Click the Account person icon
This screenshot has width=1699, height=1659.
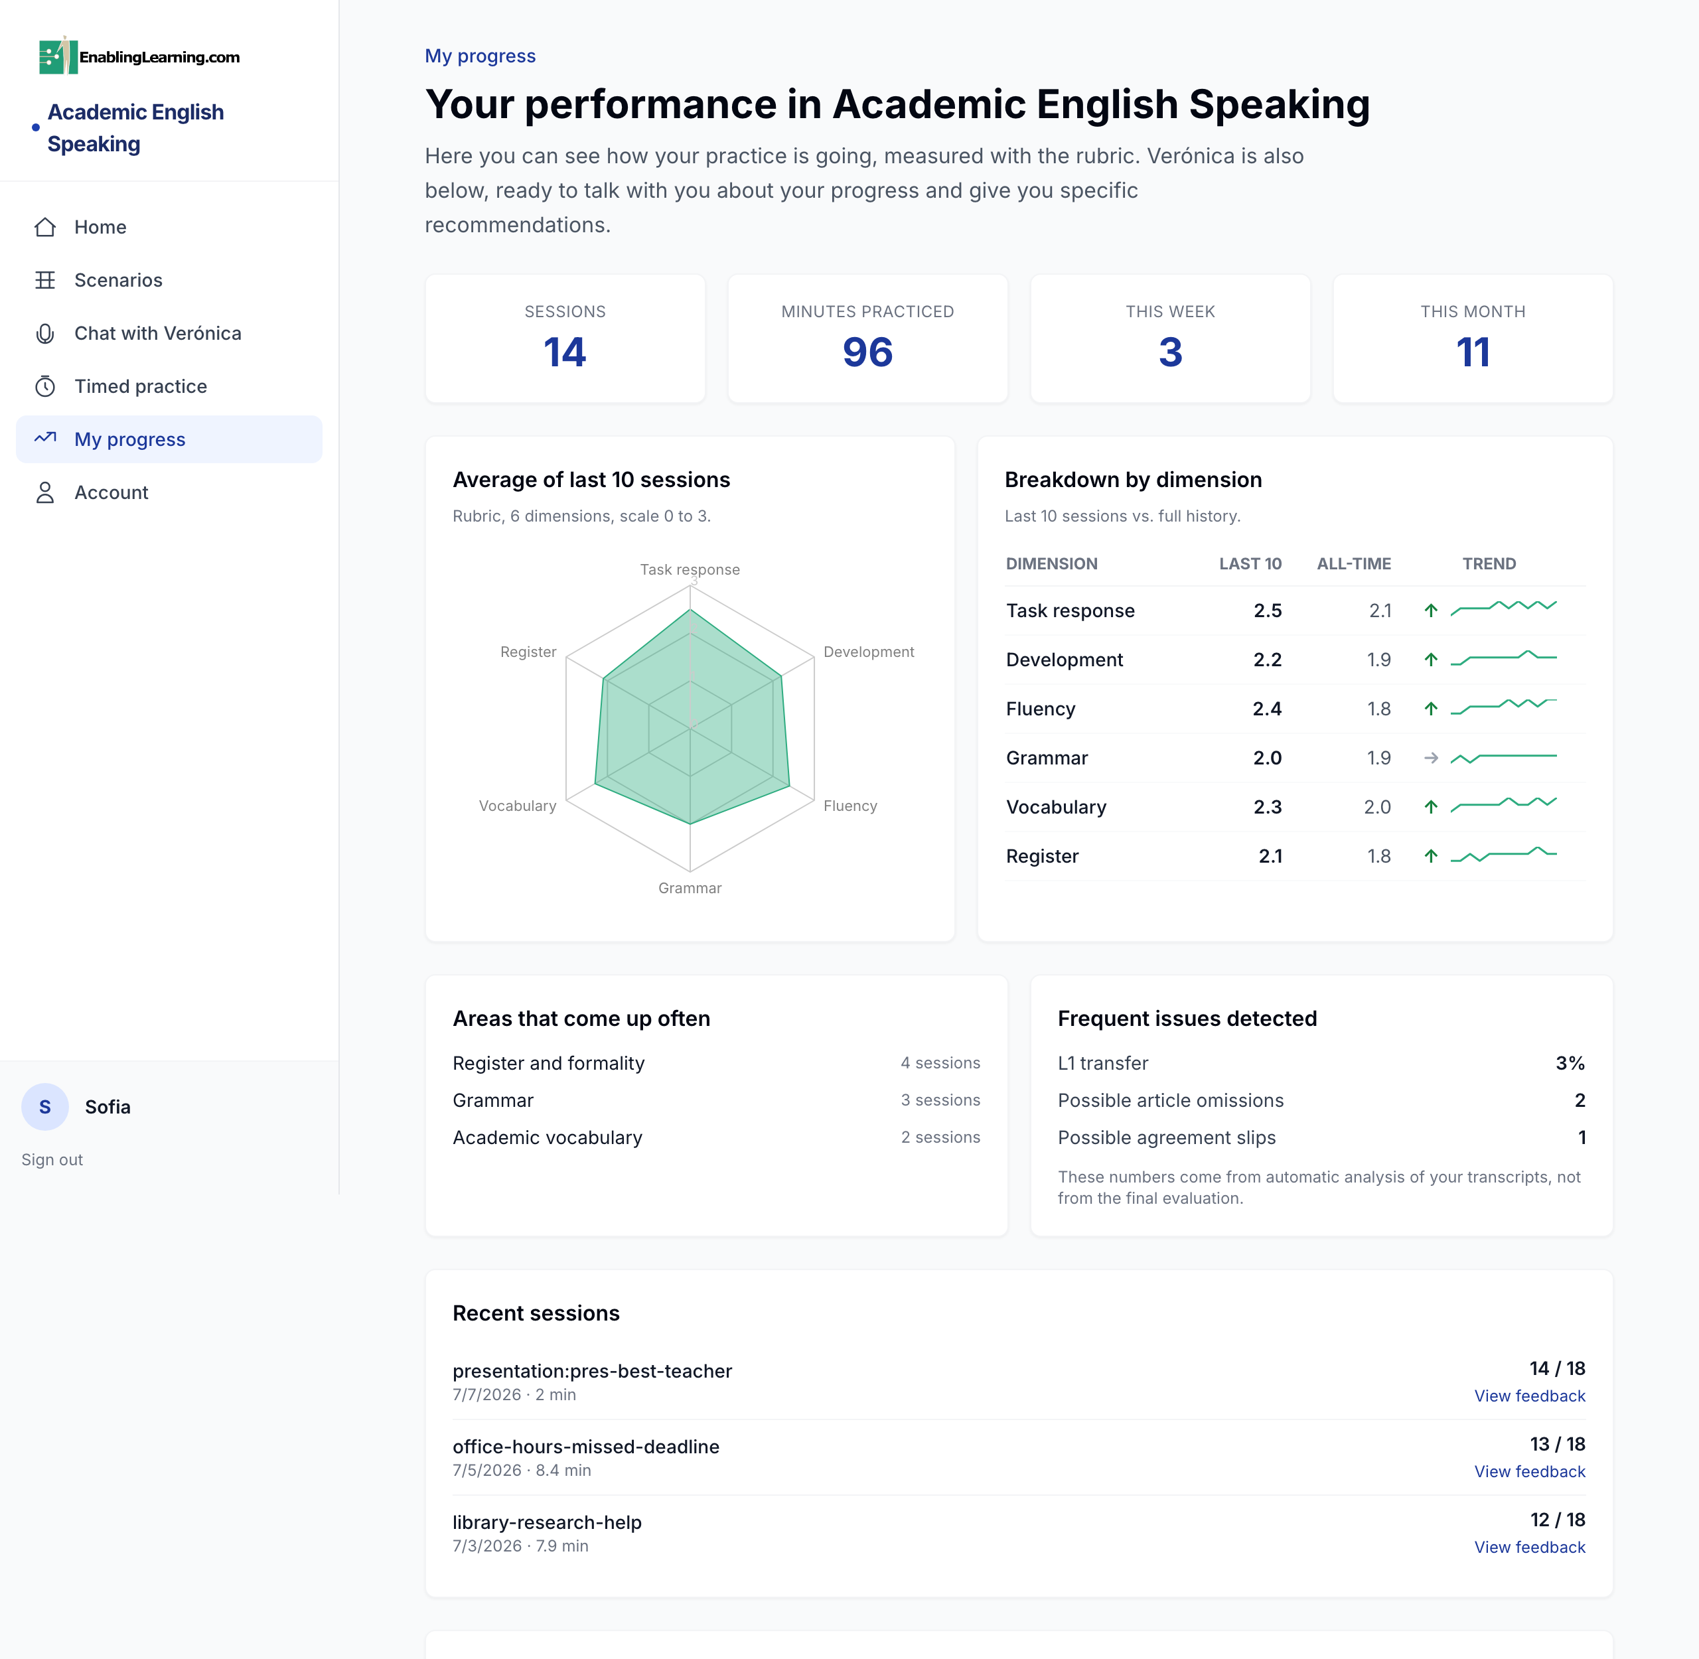[45, 492]
